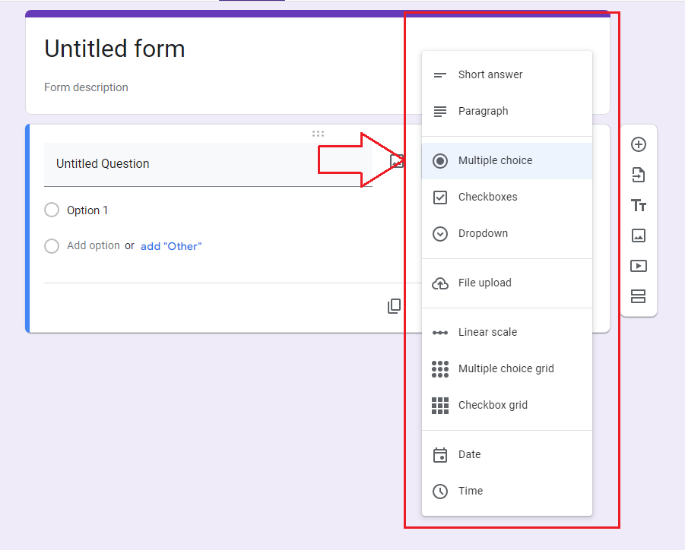Select Multiple choice in the type list

pyautogui.click(x=507, y=160)
